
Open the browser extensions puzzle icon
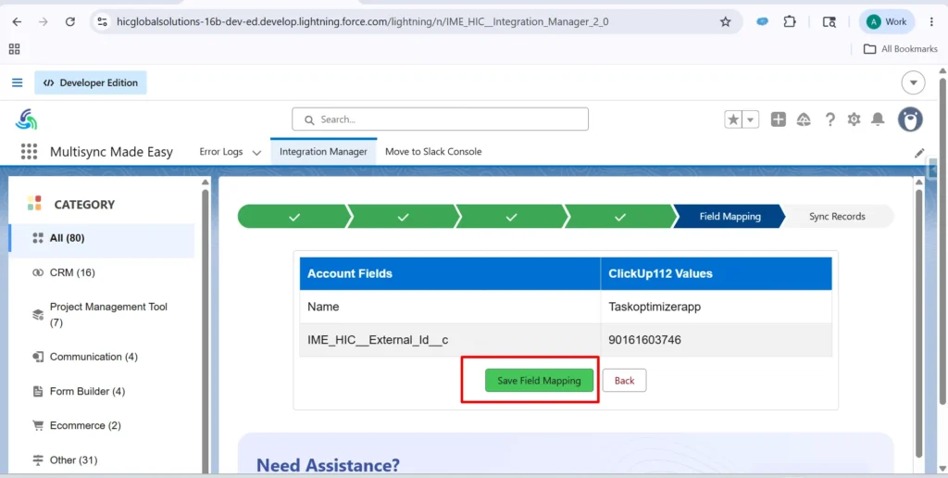click(x=790, y=22)
